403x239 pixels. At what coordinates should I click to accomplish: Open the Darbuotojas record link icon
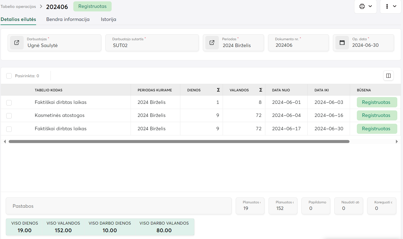17,43
